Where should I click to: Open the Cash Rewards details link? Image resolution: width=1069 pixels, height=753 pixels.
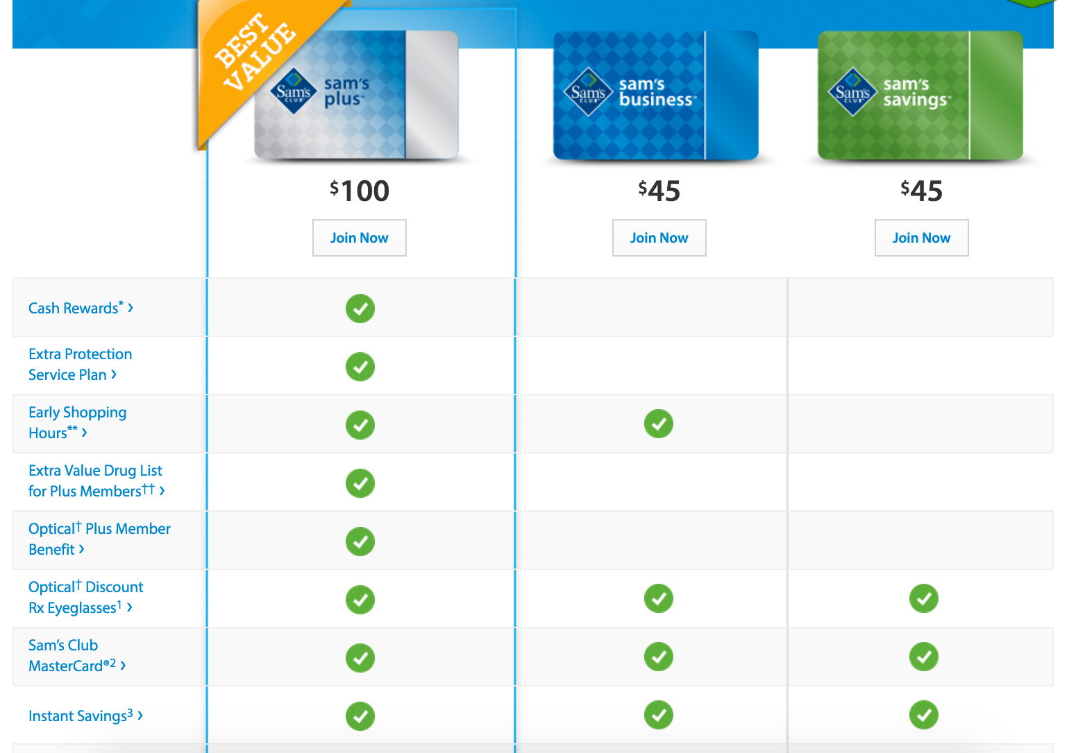point(81,308)
